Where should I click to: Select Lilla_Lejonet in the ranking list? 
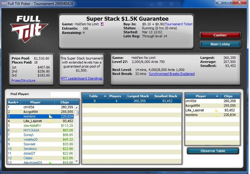pyautogui.click(x=41, y=121)
